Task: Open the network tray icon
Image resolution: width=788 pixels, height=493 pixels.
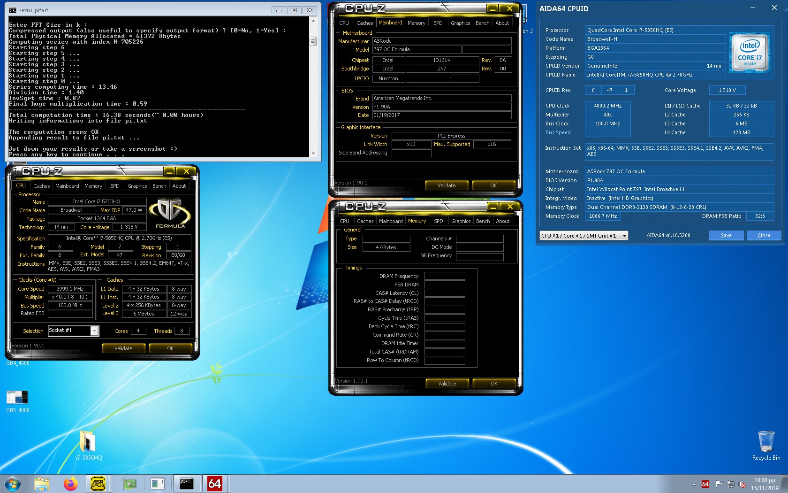Action: 731,484
